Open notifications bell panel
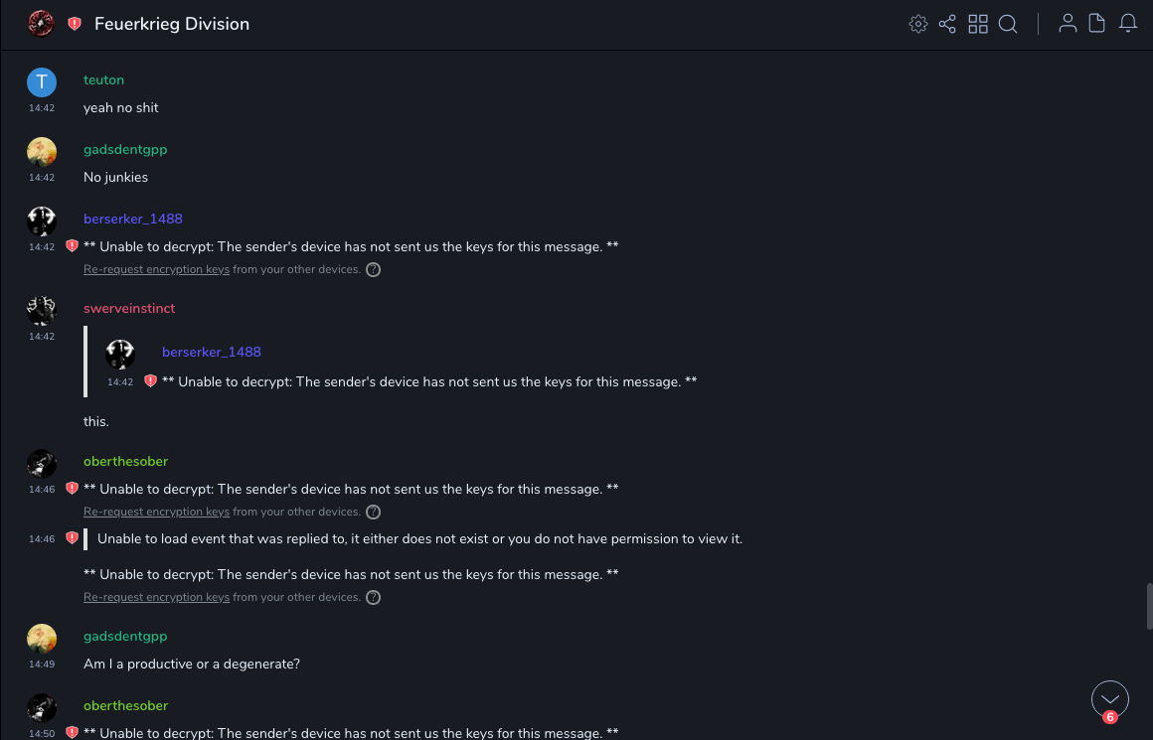Image resolution: width=1153 pixels, height=740 pixels. point(1128,24)
